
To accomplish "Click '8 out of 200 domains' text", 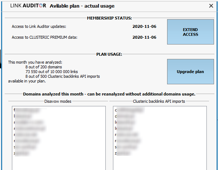I will tap(44, 67).
